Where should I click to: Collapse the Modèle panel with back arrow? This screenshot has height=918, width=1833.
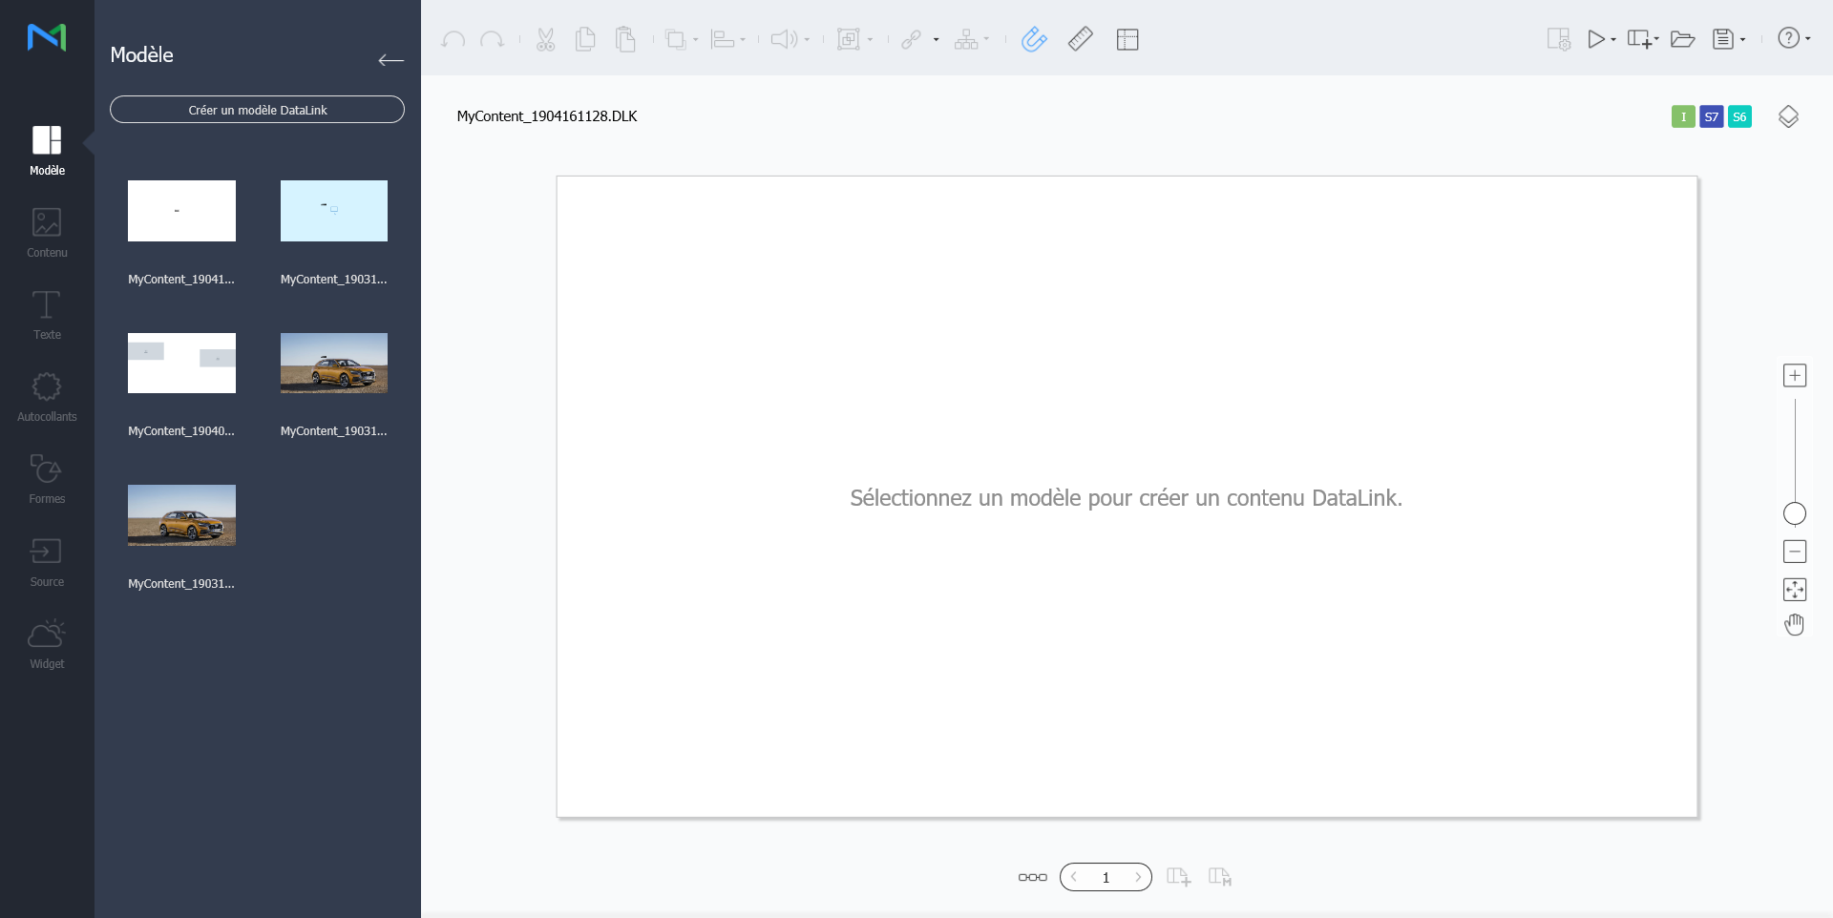[x=390, y=60]
